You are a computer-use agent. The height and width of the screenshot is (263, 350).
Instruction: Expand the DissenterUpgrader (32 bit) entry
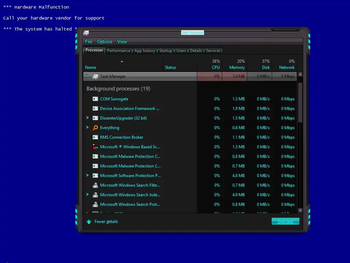(87, 118)
